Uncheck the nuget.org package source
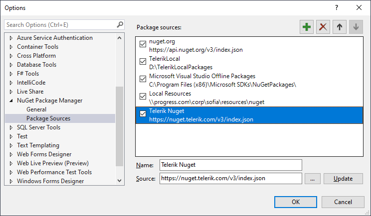 [143, 44]
